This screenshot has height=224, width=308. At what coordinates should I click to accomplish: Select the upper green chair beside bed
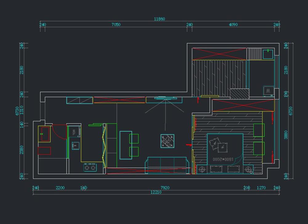(259, 130)
